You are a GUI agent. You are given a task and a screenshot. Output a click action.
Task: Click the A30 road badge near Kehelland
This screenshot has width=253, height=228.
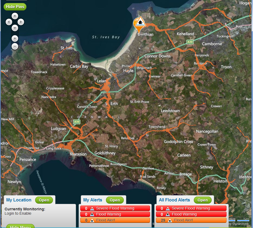(x=190, y=42)
